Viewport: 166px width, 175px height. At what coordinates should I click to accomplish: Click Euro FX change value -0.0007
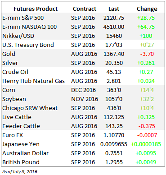pyautogui.click(x=147, y=135)
